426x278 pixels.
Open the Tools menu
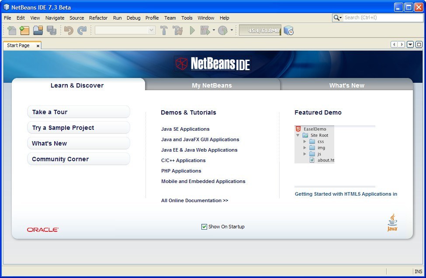pos(187,18)
